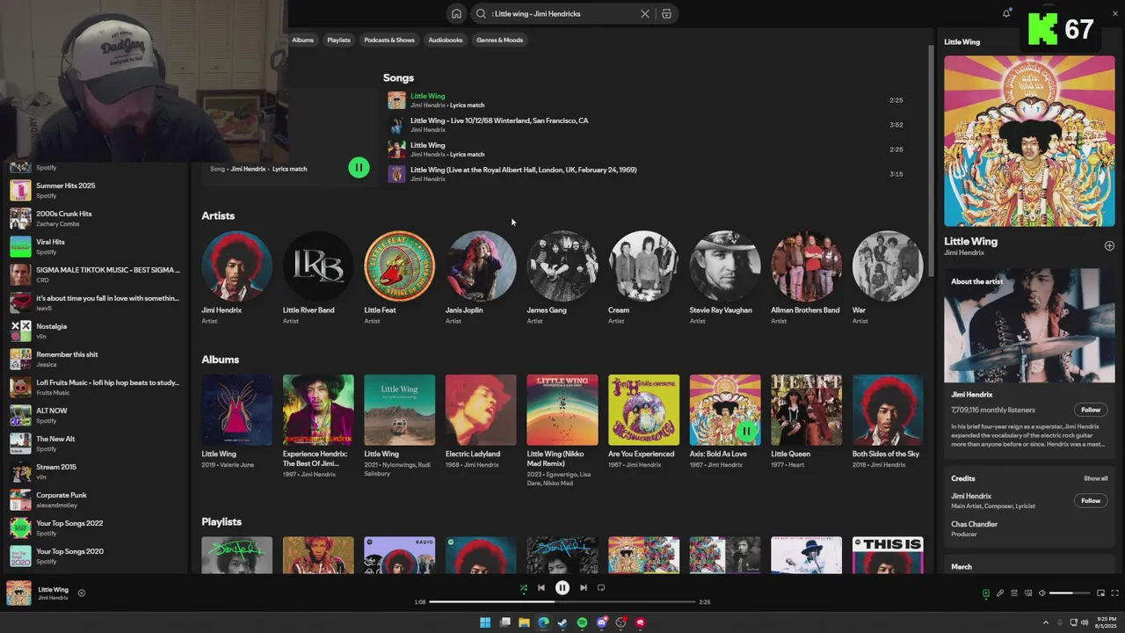Open Are You Experienced album
Image resolution: width=1125 pixels, height=633 pixels.
[x=643, y=411]
